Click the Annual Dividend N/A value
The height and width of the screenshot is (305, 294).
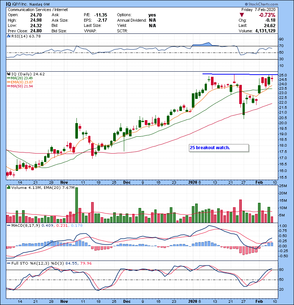153,20
